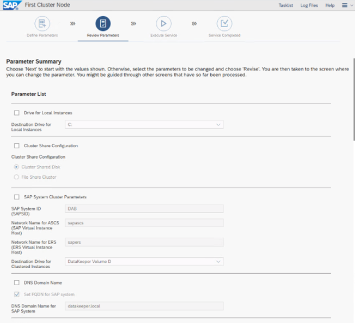The width and height of the screenshot is (358, 323).
Task: Click the Parameter List heading
Action: pyautogui.click(x=29, y=94)
